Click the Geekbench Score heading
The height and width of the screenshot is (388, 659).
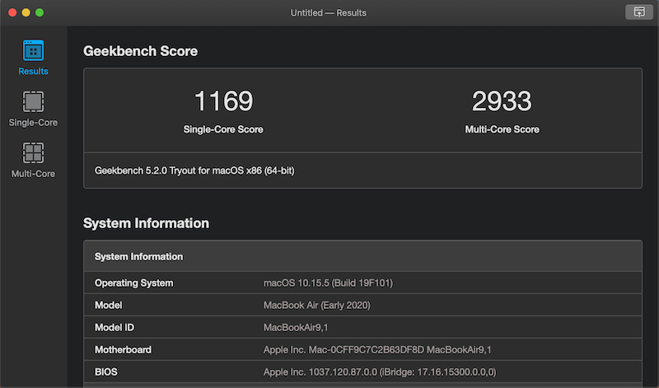point(140,51)
